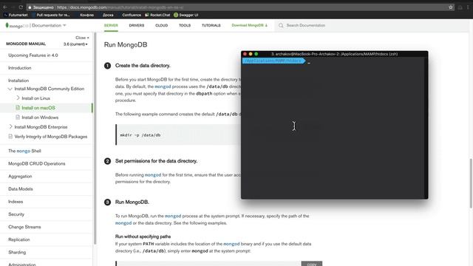Click the terminal prompt line
The width and height of the screenshot is (473, 266).
click(334, 61)
